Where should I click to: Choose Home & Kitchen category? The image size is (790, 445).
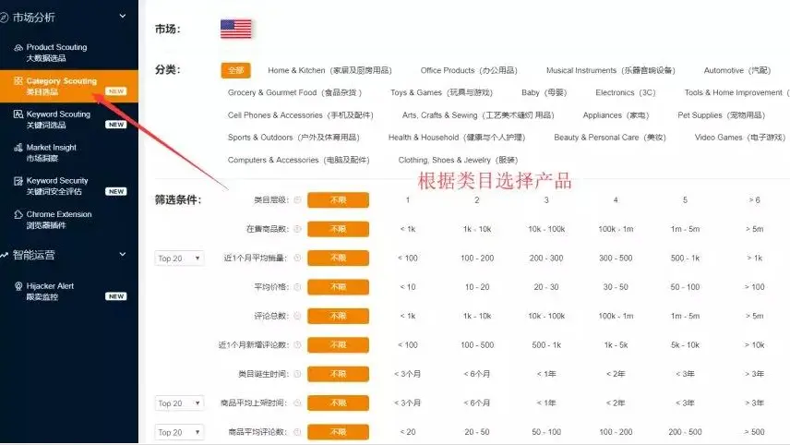click(x=329, y=70)
